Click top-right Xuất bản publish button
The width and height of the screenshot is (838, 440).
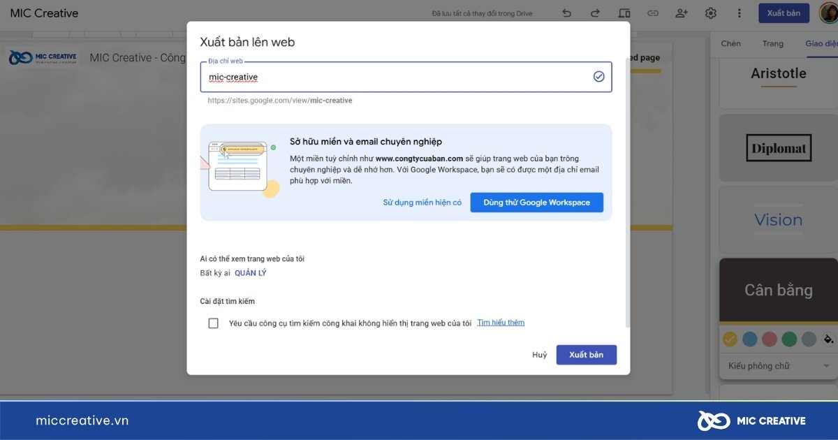[784, 13]
